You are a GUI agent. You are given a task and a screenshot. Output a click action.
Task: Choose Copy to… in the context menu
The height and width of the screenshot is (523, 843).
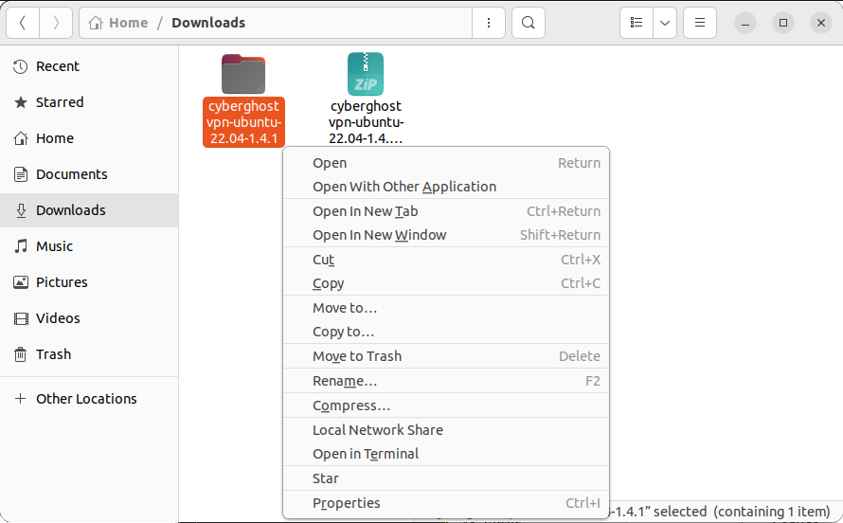446,332
